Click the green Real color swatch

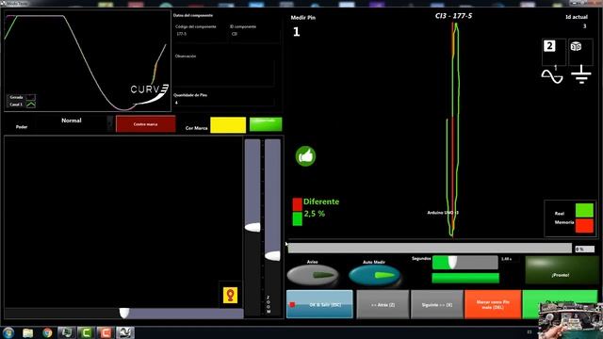584,210
